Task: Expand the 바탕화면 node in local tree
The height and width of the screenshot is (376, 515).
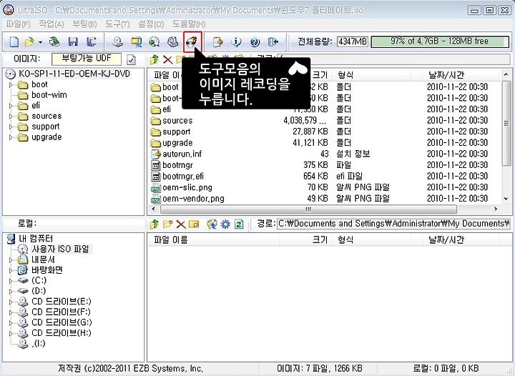Action: pyautogui.click(x=11, y=271)
